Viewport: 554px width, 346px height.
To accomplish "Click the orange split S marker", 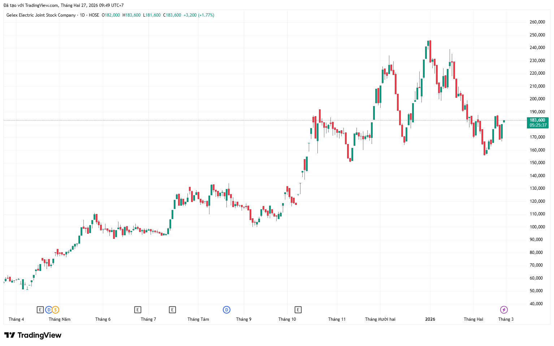I will click(55, 310).
